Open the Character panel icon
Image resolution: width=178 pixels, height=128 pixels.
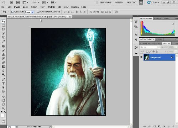136,34
